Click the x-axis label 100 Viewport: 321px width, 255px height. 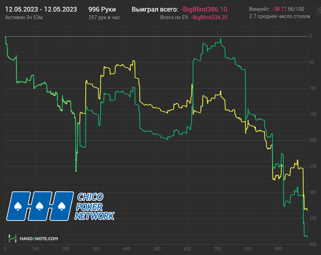coord(35,249)
